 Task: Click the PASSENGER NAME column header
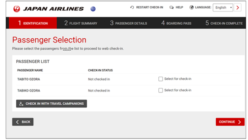point(30,70)
